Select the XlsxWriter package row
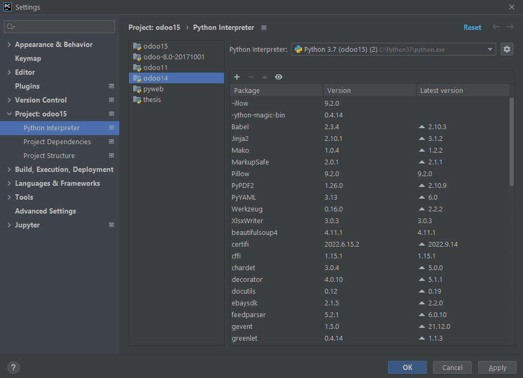This screenshot has width=523, height=378. pyautogui.click(x=370, y=221)
